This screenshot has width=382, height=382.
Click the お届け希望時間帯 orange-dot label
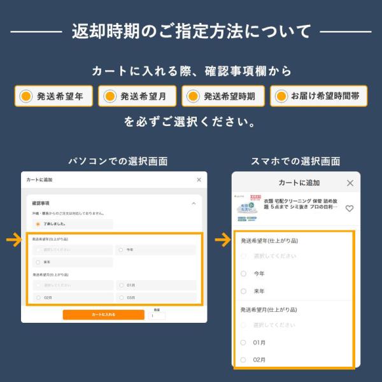pyautogui.click(x=319, y=96)
